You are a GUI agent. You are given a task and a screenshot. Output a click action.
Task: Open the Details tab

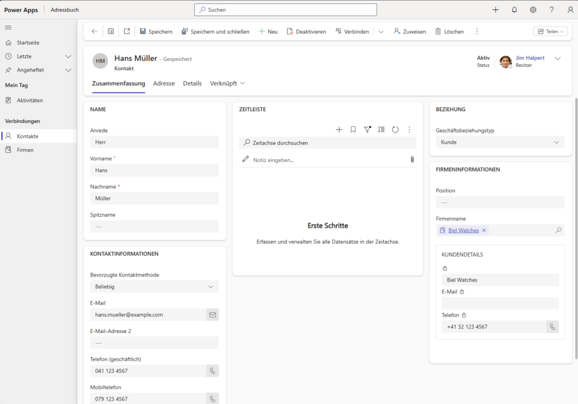(x=192, y=83)
